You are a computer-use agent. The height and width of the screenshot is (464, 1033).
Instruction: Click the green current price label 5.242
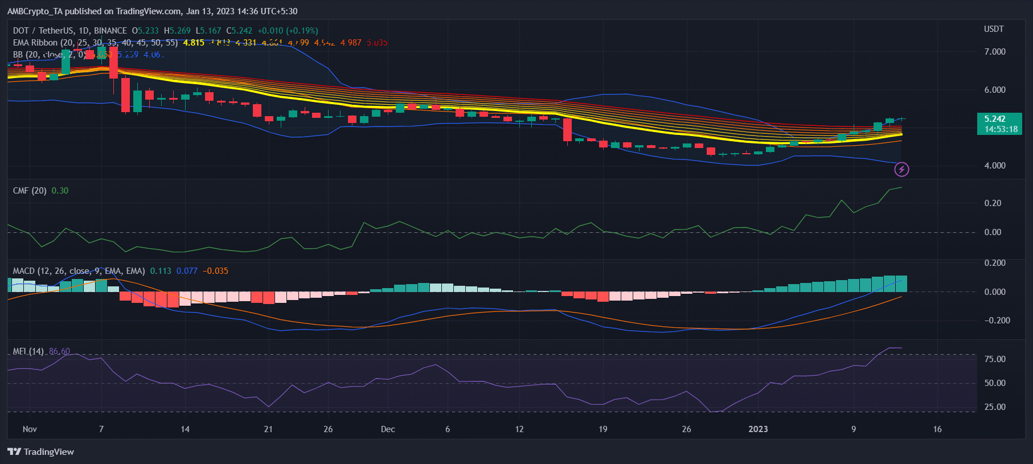point(995,119)
